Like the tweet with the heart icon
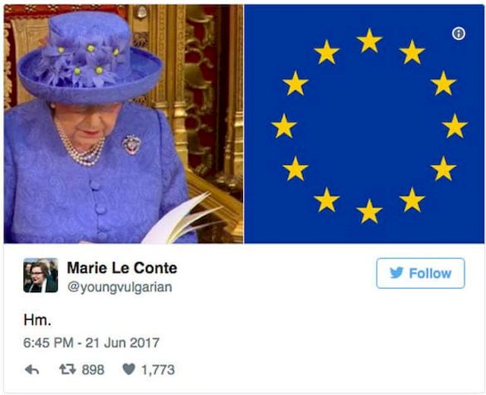 pos(128,369)
